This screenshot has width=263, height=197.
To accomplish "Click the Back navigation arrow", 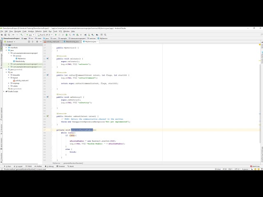I will (x=14, y=35).
